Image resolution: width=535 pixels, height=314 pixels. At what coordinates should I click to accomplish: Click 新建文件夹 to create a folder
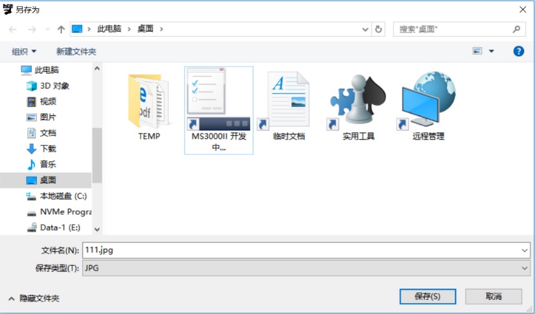pos(76,52)
